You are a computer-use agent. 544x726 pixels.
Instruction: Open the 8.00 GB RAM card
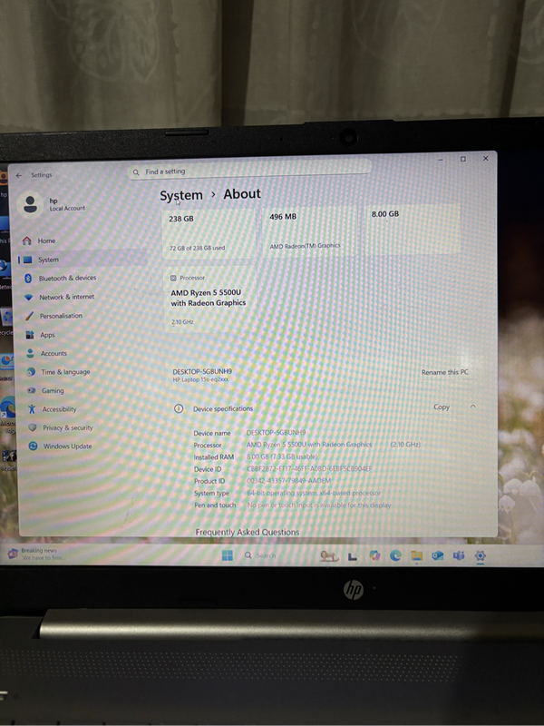click(413, 229)
